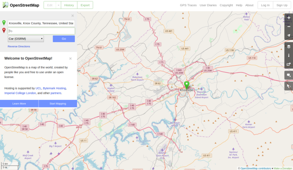
Task: Click the Knoxville Downtown Island Airport icon
Action: pyautogui.click(x=201, y=89)
